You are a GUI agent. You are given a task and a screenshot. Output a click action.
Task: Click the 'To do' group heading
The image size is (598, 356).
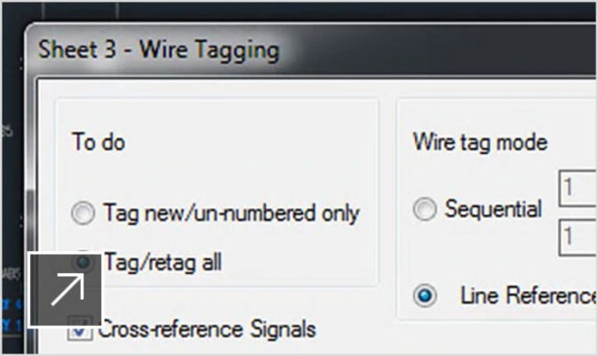[x=98, y=142]
